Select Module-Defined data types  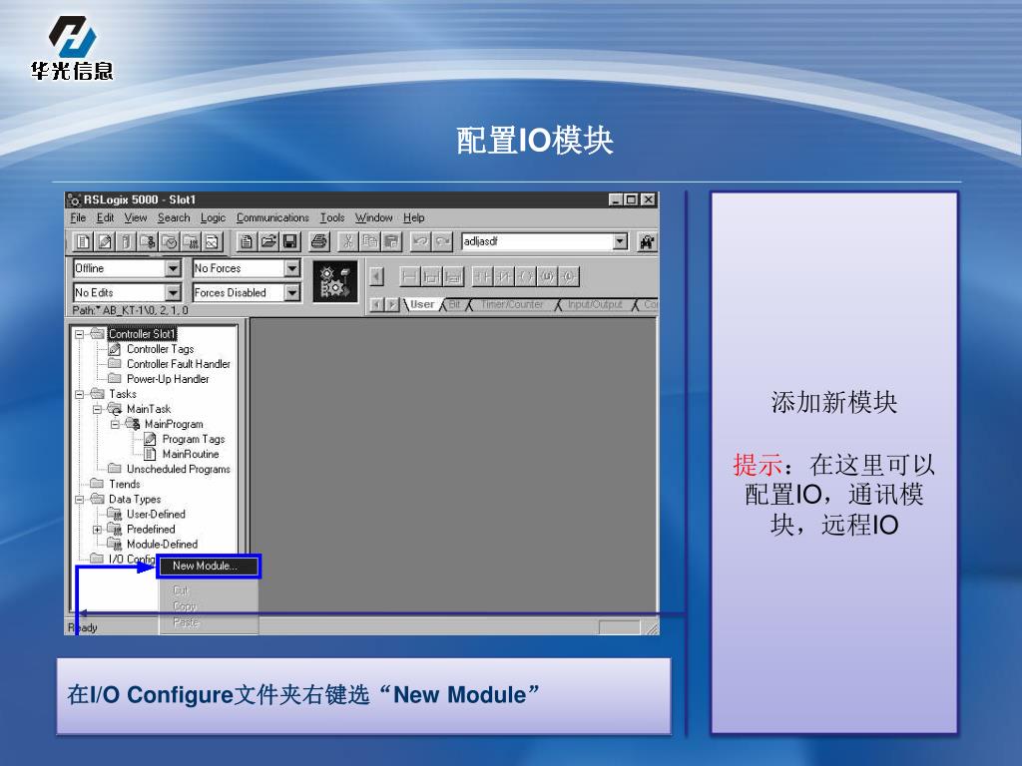click(162, 544)
